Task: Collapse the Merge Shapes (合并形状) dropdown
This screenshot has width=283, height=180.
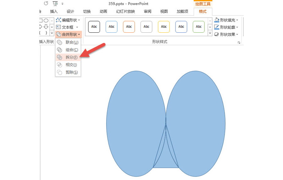Action: click(68, 34)
